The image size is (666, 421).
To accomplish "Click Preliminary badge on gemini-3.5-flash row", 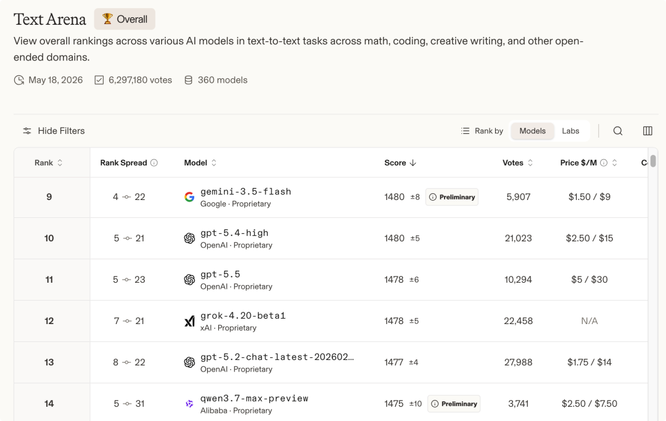I will [x=452, y=197].
